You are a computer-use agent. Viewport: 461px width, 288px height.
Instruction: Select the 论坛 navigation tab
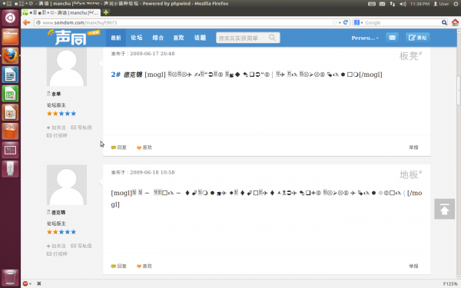coord(137,38)
